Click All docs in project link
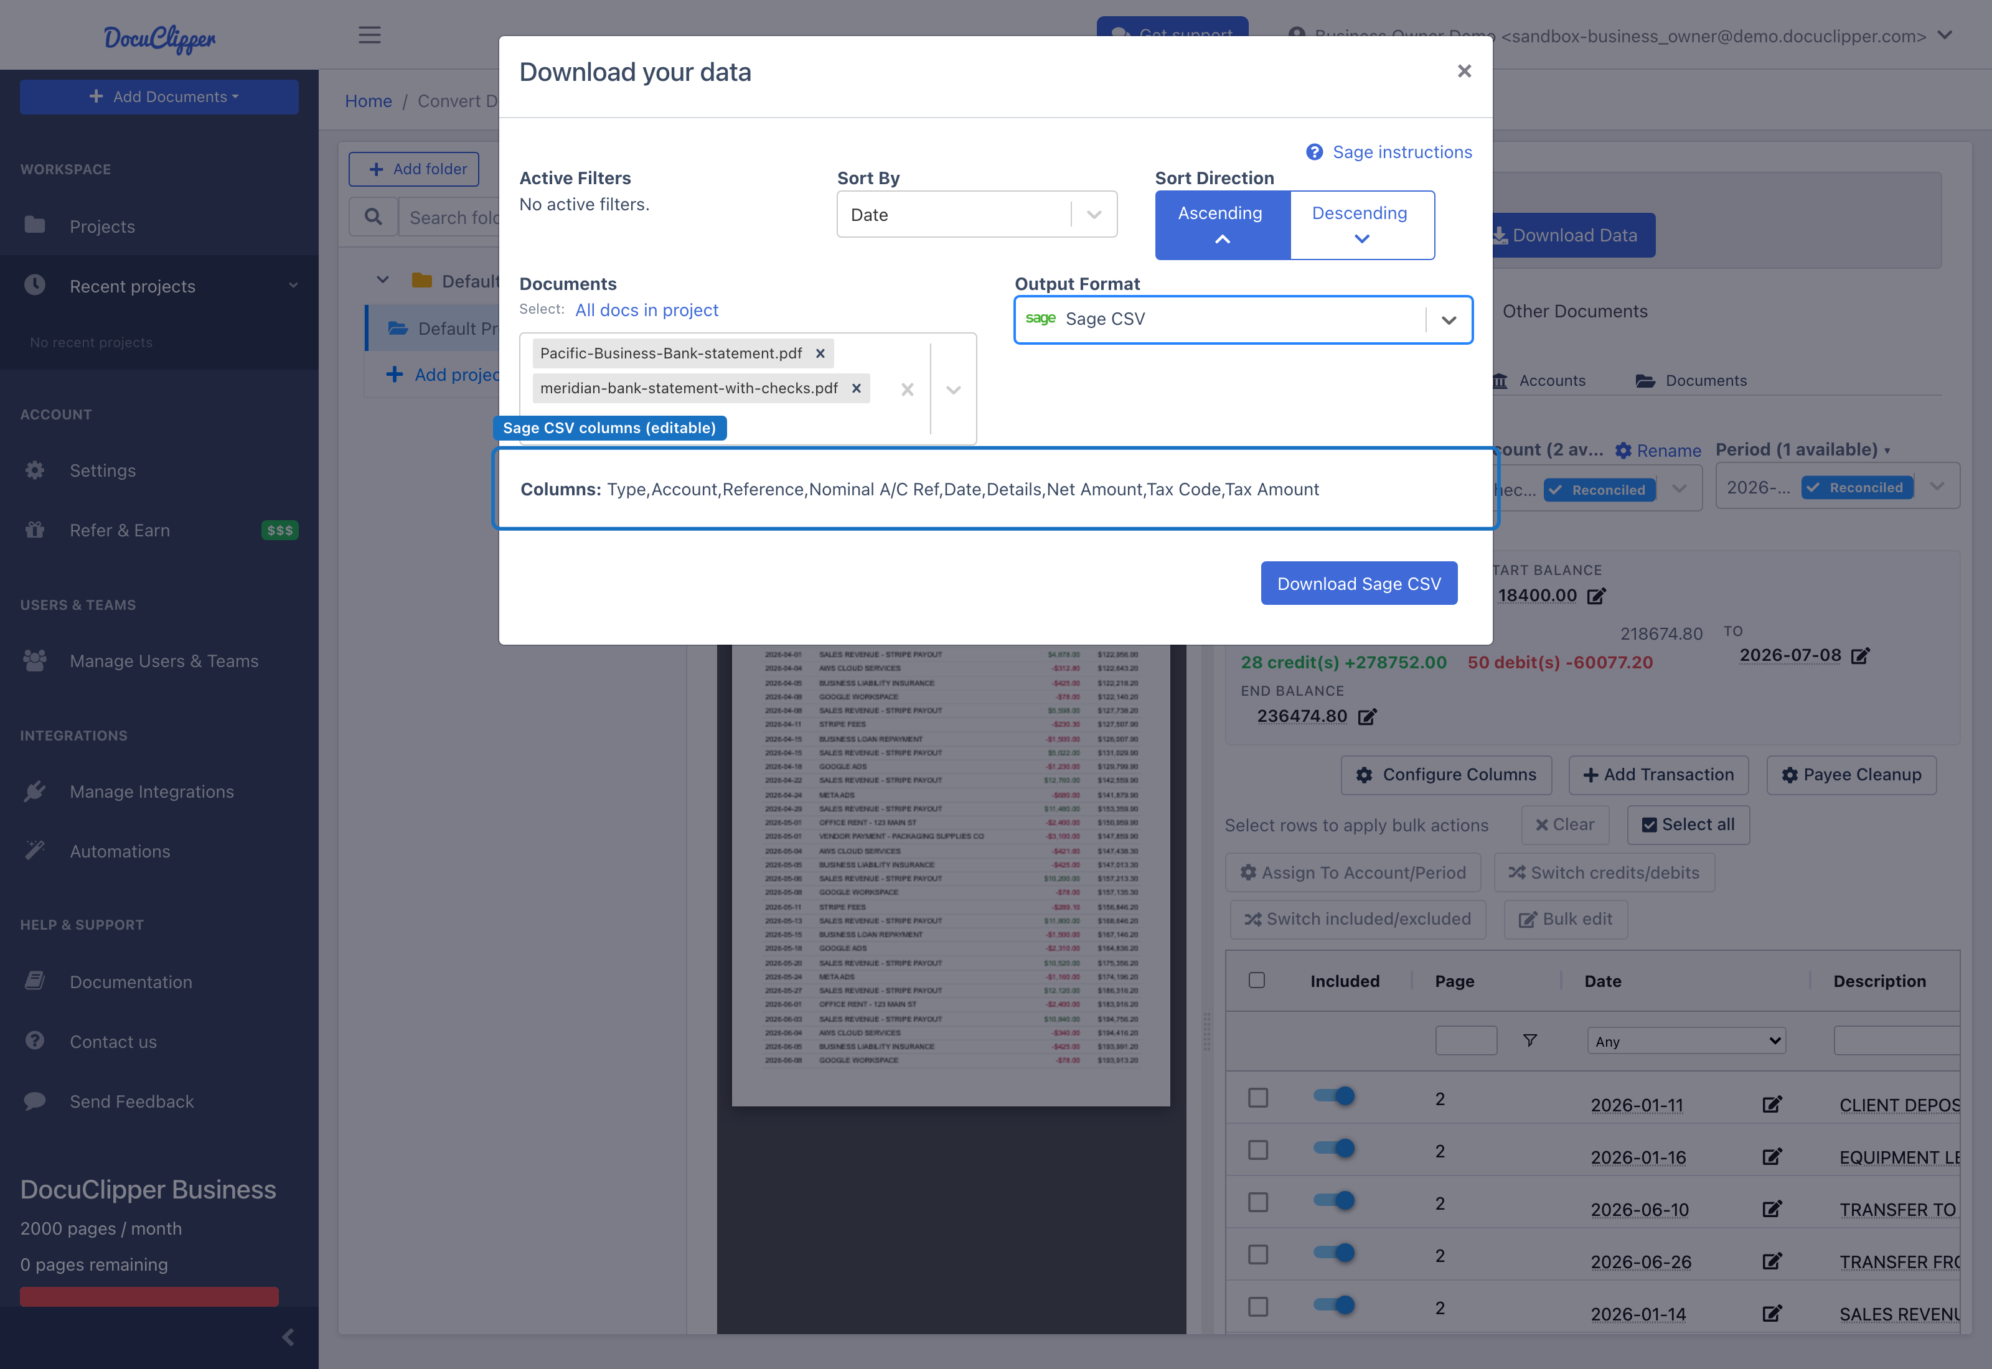This screenshot has width=1992, height=1369. 646,310
